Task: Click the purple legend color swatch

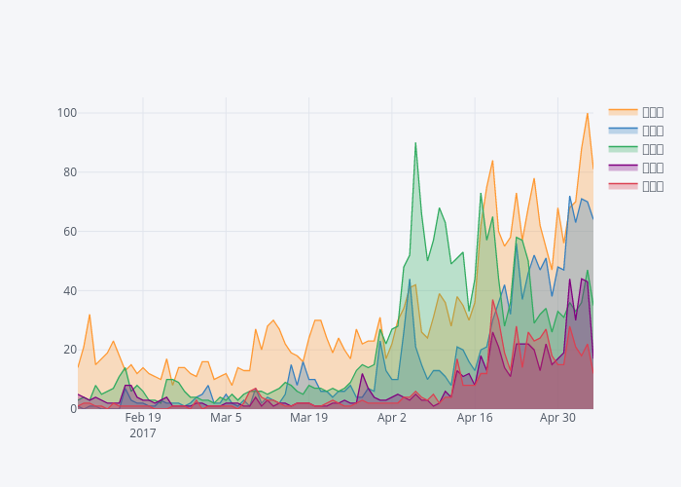Action: pyautogui.click(x=623, y=168)
